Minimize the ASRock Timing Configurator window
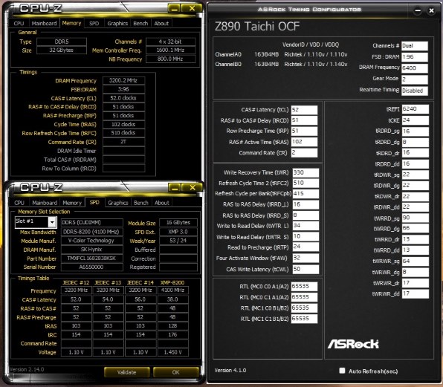The image size is (443, 387). click(x=418, y=10)
